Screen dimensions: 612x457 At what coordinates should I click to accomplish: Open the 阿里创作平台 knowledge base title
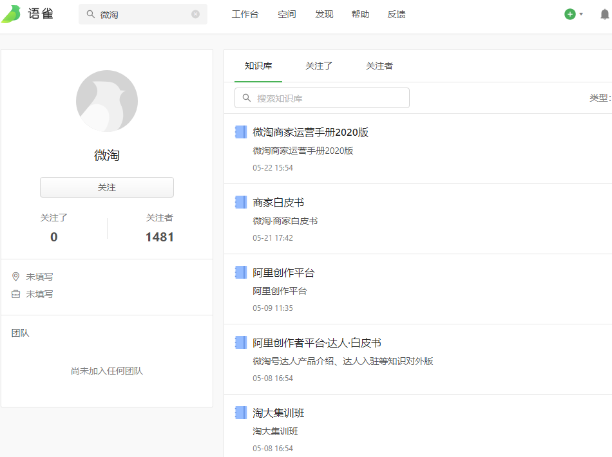pyautogui.click(x=283, y=272)
